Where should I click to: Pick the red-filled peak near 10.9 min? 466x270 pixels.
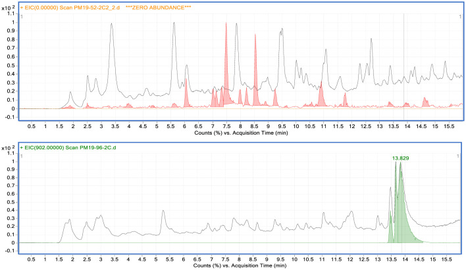(x=321, y=97)
